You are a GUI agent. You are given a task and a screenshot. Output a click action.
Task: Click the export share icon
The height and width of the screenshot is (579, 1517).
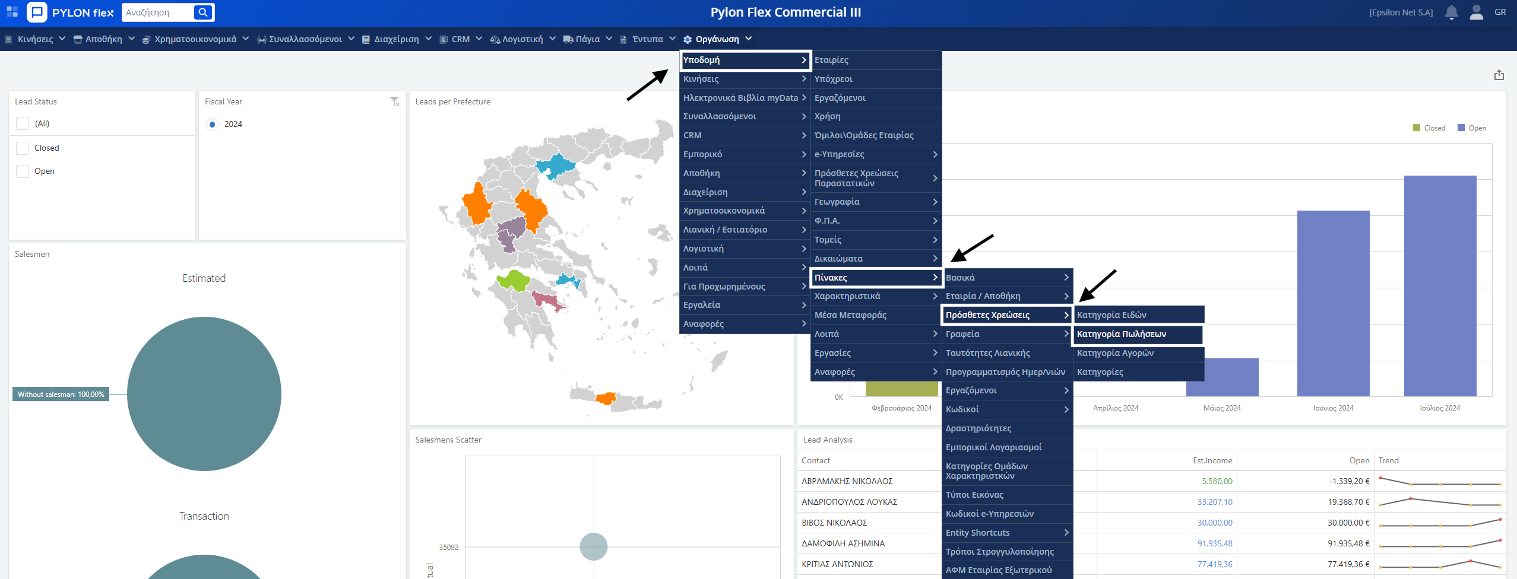pos(1499,75)
